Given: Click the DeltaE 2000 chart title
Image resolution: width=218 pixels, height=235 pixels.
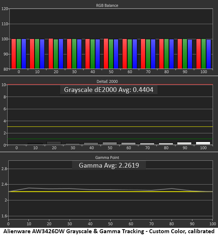Looking at the screenshot, I should tap(107, 81).
